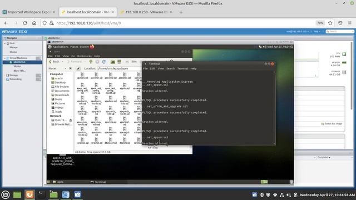The image size is (356, 200).
Task: Open the ESXi user account dropdown
Action: pyautogui.click(x=298, y=32)
